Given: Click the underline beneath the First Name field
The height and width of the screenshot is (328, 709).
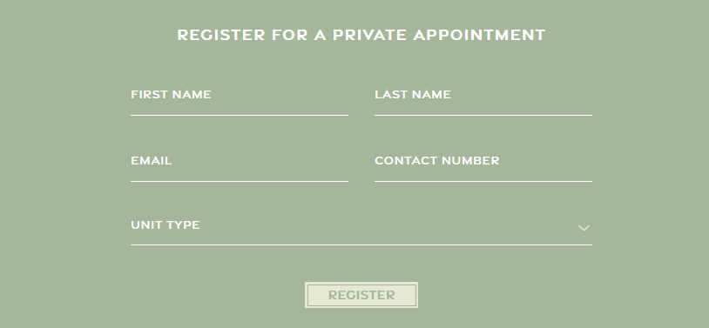Looking at the screenshot, I should tap(240, 115).
